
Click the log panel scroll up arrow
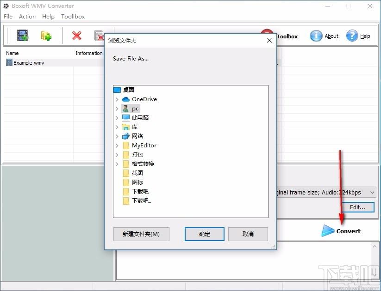[375, 247]
